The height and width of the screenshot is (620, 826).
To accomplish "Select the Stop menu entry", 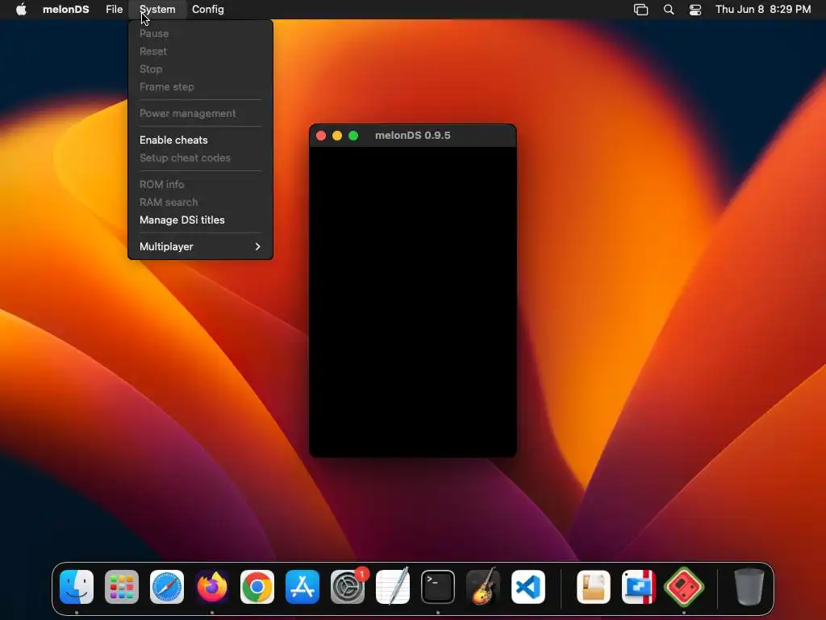I will click(200, 69).
